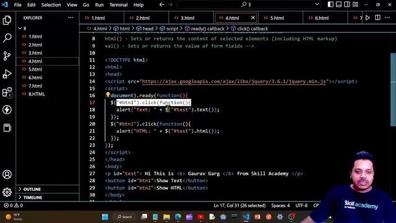Open Explorer views and more actions ellipsis
Viewport: 396px width, 223px height.
coord(71,18)
